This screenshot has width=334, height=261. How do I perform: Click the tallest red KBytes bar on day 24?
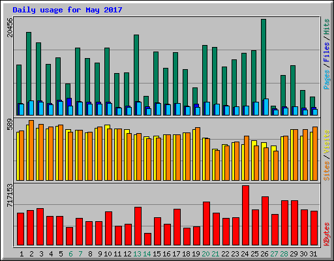pos(245,215)
